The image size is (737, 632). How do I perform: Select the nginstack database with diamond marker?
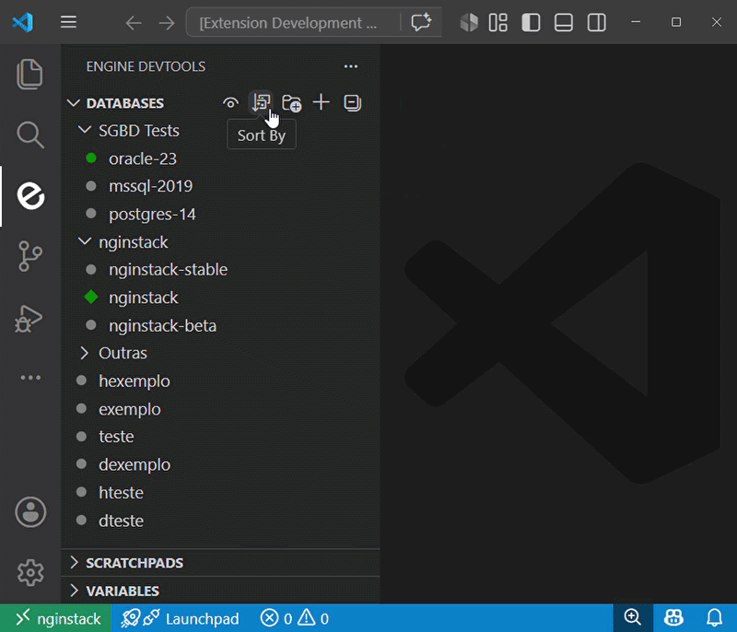(x=220, y=298)
